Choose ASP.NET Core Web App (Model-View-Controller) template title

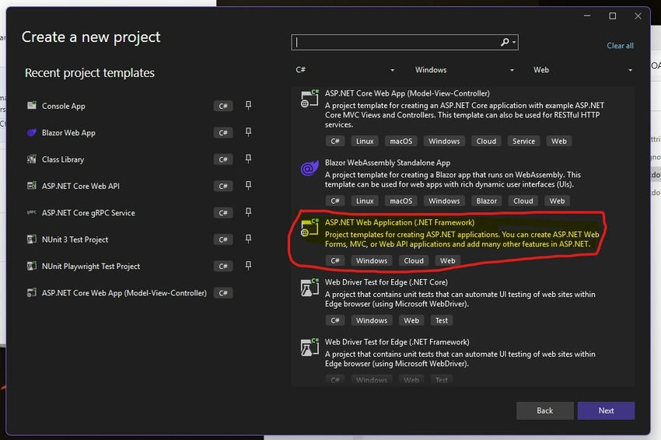coord(407,93)
